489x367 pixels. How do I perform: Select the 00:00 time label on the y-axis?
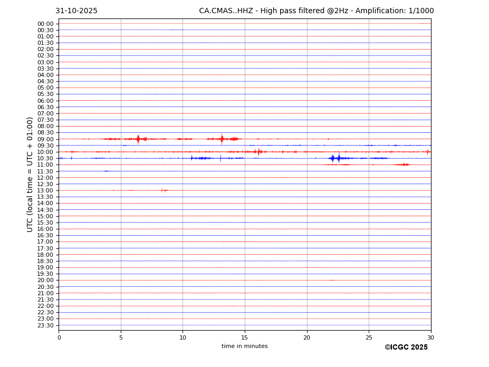point(45,24)
